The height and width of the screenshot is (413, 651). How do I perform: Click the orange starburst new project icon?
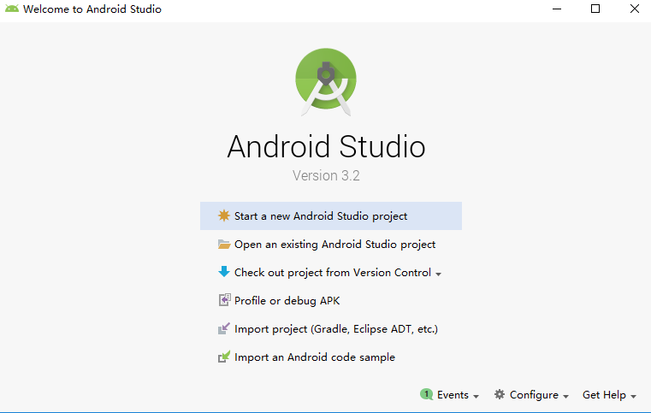coord(224,215)
